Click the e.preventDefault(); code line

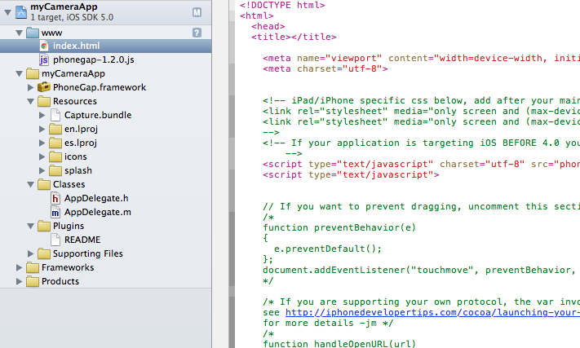click(x=327, y=249)
